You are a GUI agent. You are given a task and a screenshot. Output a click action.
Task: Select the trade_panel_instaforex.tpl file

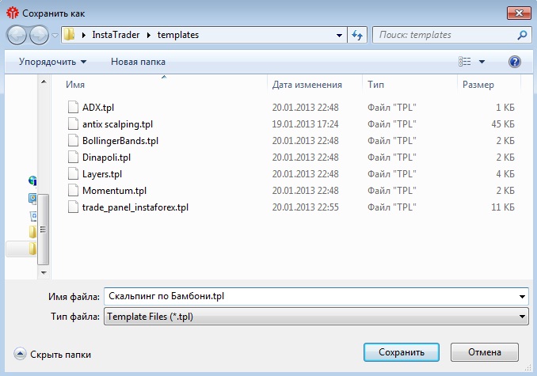pyautogui.click(x=135, y=207)
